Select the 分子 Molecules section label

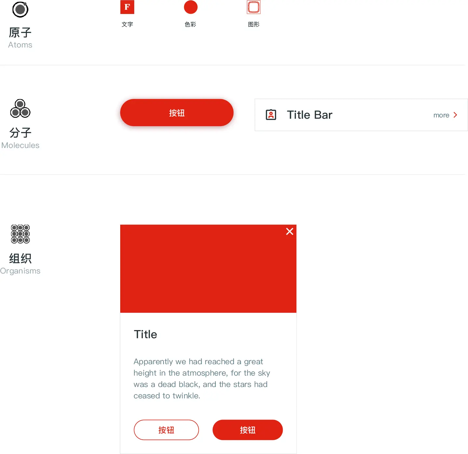click(x=20, y=138)
